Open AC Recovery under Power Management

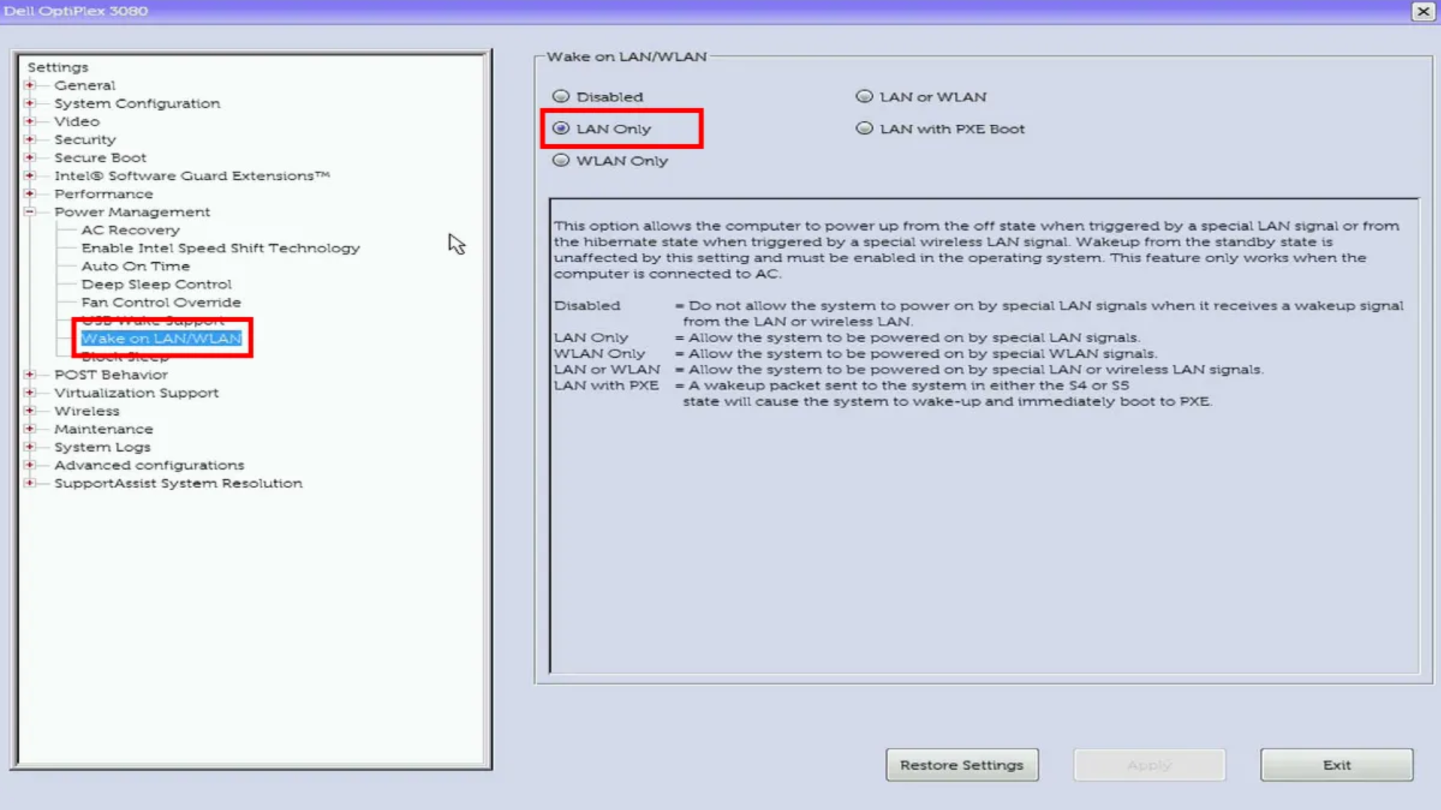coord(130,230)
